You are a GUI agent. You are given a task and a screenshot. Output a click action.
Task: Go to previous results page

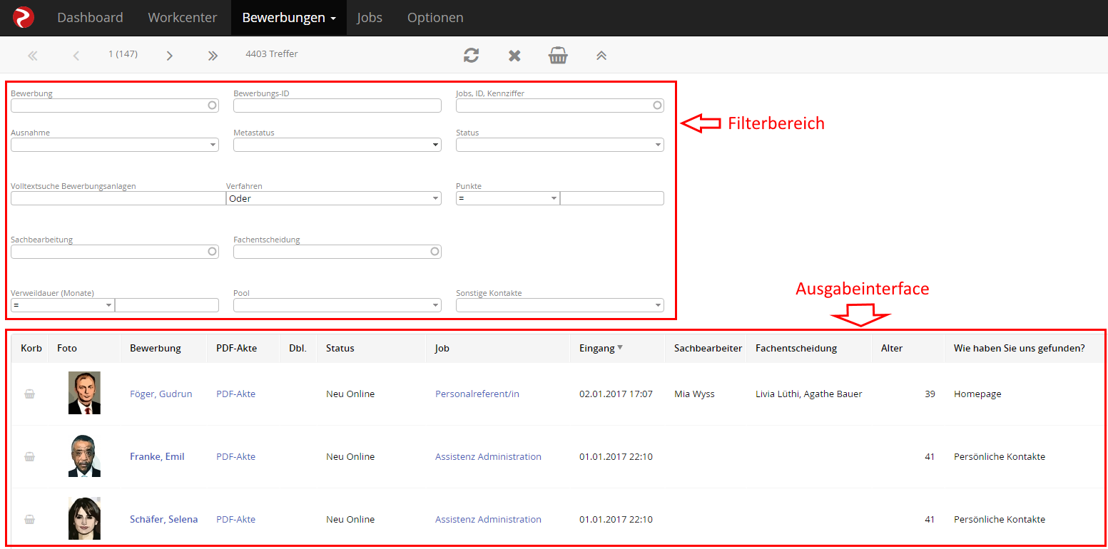coord(76,55)
